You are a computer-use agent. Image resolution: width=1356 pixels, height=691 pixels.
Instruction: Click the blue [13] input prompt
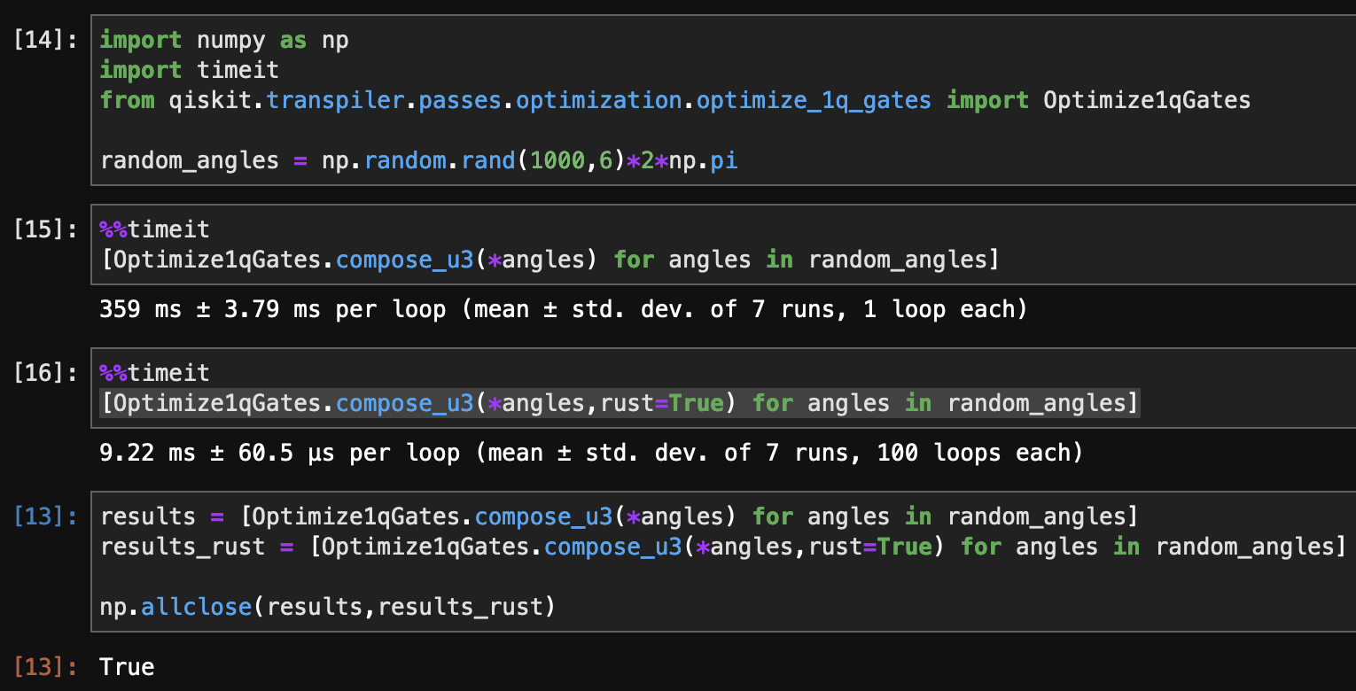click(x=41, y=516)
